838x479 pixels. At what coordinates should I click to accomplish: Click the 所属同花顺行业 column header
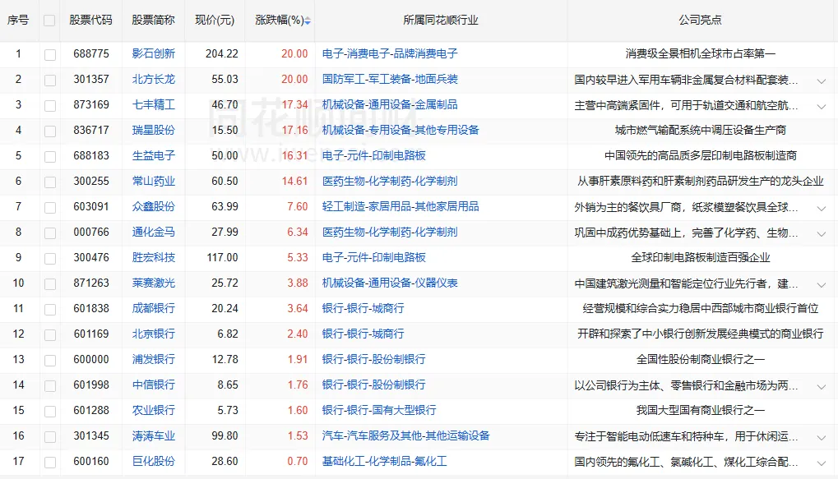(441, 21)
